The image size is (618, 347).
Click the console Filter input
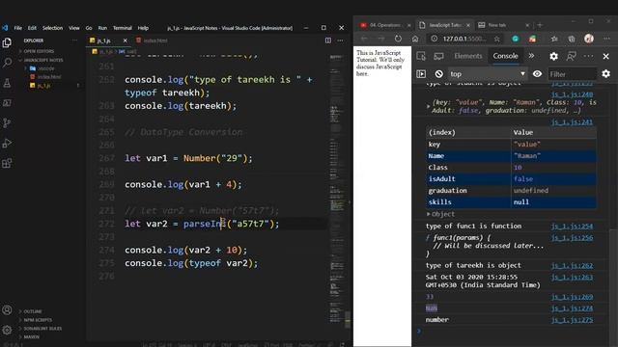(x=573, y=74)
